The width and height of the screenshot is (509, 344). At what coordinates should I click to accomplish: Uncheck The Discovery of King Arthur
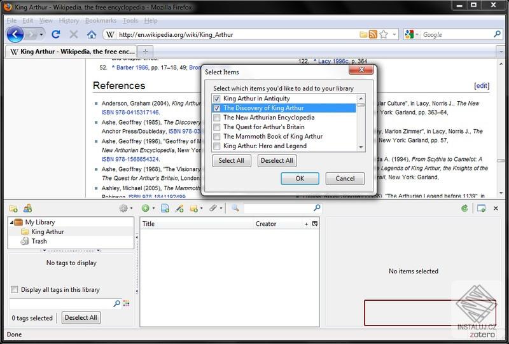coord(217,108)
